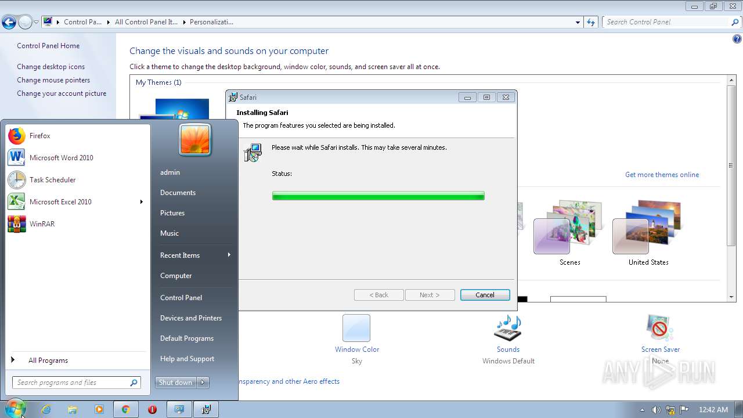This screenshot has width=743, height=418.
Task: Open Documents from Start menu
Action: pyautogui.click(x=178, y=193)
